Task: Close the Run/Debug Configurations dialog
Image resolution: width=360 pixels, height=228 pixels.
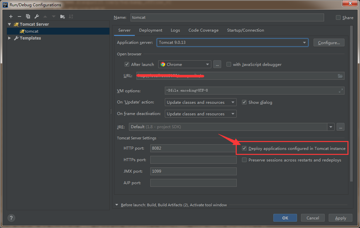Action: pos(350,3)
